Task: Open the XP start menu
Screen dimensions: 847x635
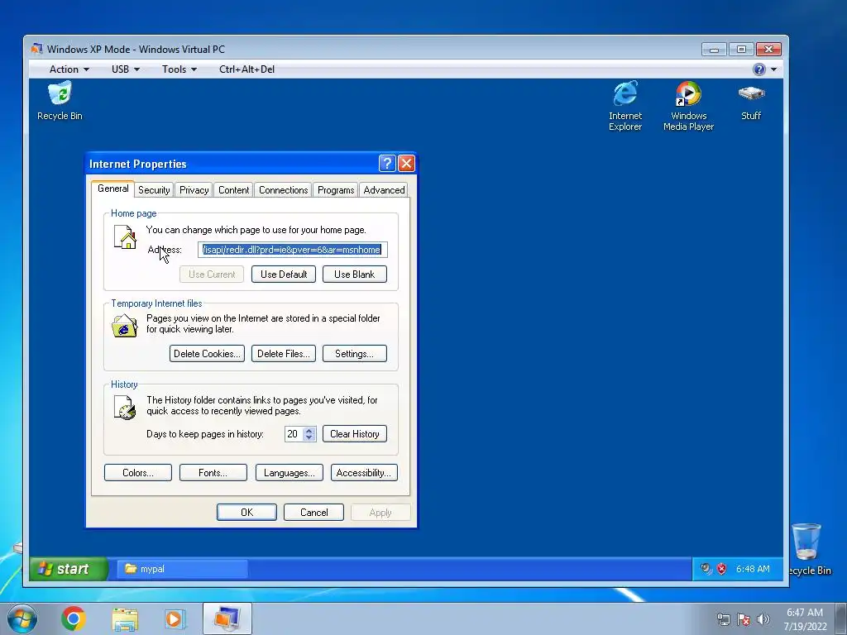Action: tap(69, 569)
